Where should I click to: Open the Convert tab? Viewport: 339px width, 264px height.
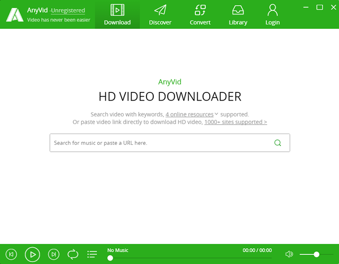pos(200,14)
